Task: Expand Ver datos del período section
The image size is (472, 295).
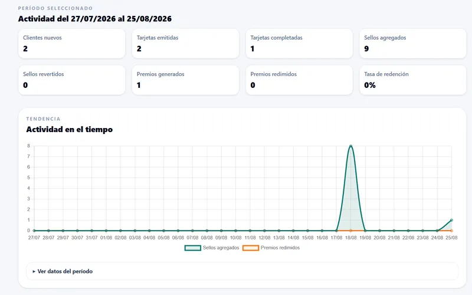Action: coord(242,271)
